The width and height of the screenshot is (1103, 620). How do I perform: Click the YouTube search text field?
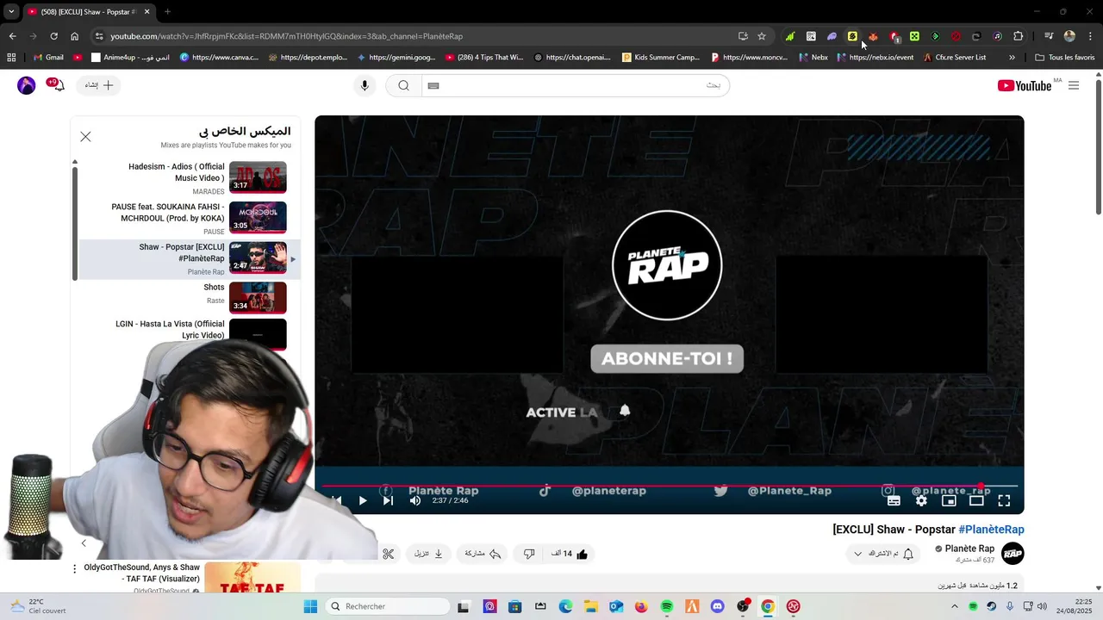pos(576,85)
